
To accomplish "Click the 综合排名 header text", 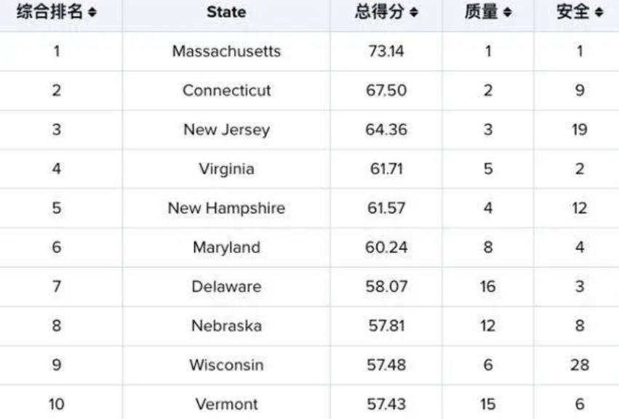I will pyautogui.click(x=50, y=12).
